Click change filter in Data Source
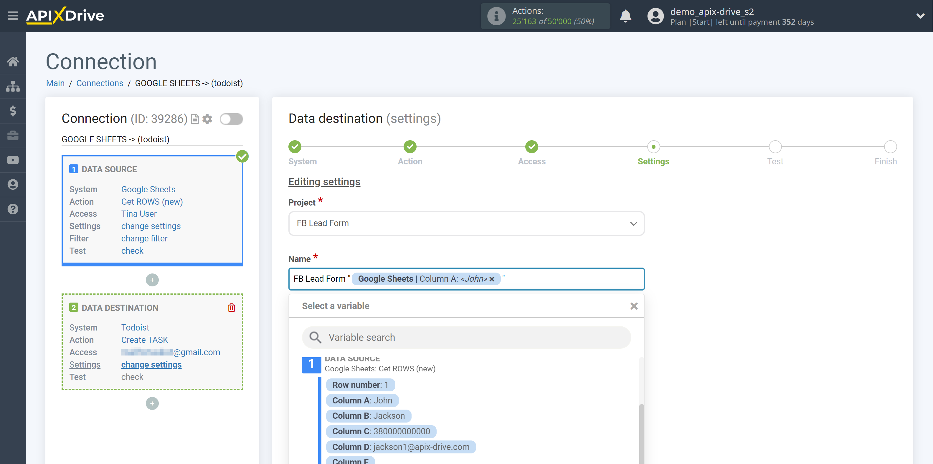 [144, 238]
